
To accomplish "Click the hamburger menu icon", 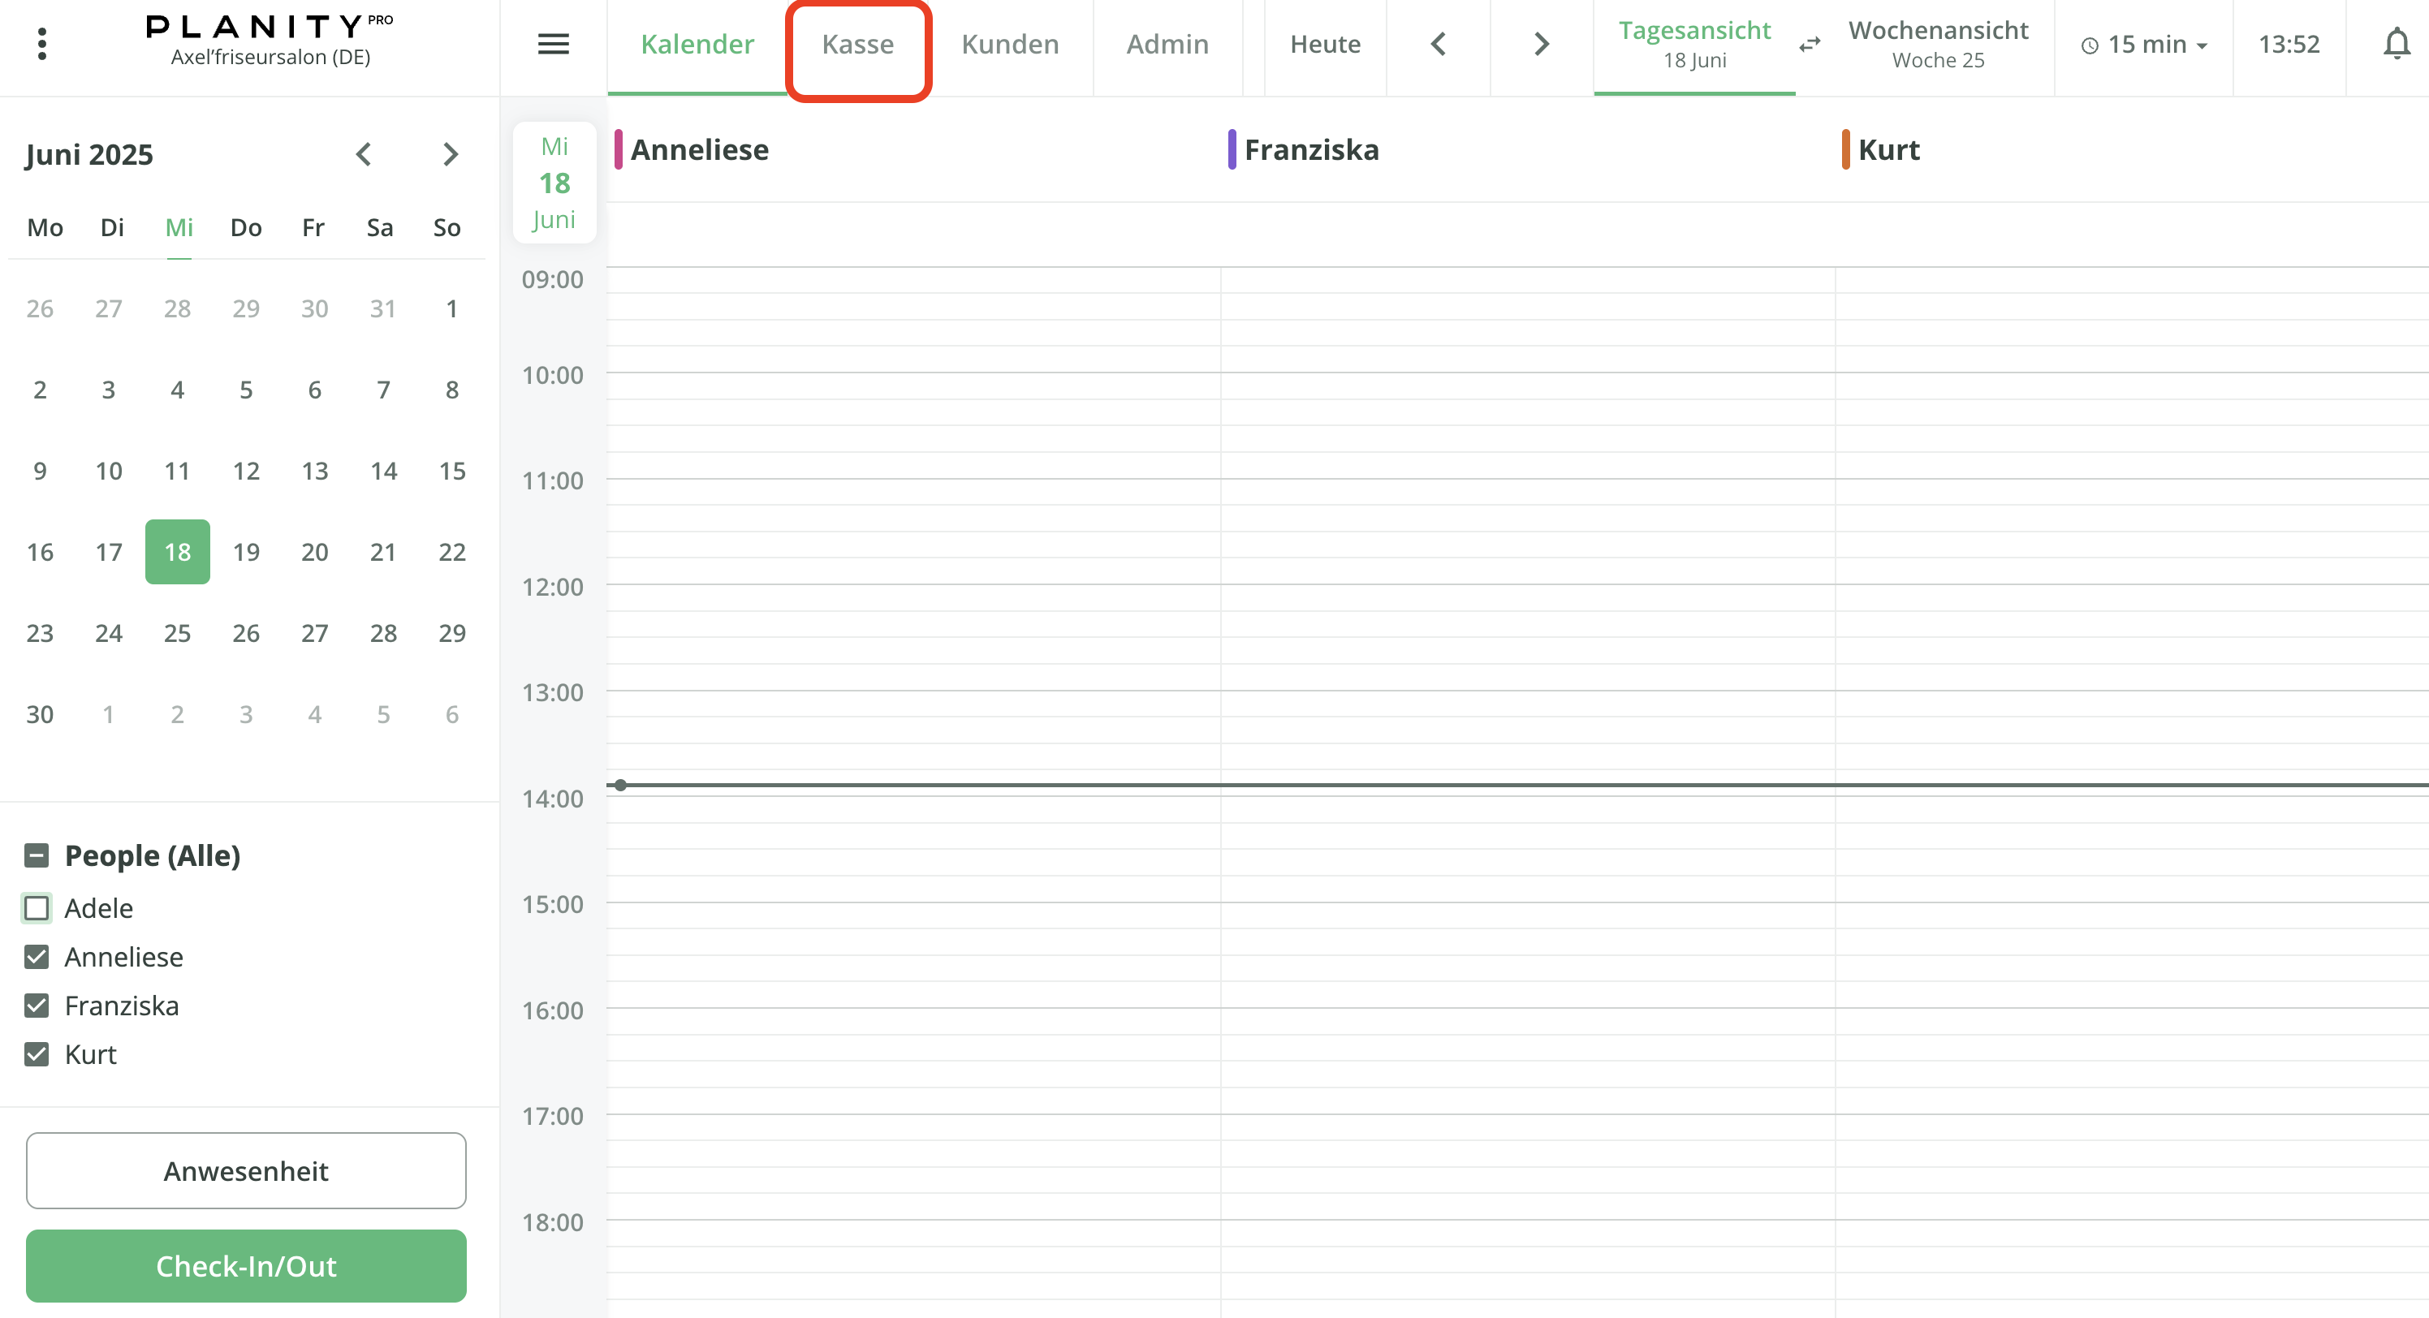I will 553,43.
